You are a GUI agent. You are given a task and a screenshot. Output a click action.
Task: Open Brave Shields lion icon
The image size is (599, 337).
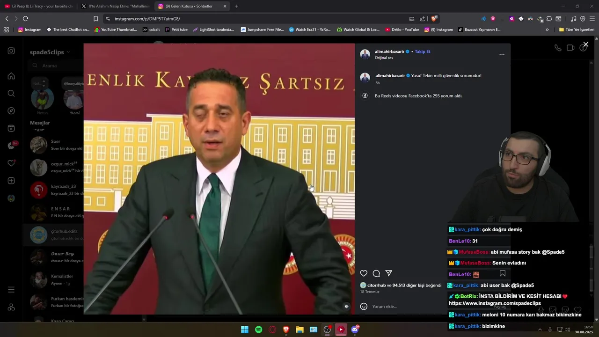pyautogui.click(x=434, y=19)
